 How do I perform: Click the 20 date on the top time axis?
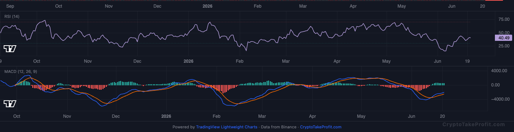[x=482, y=6]
